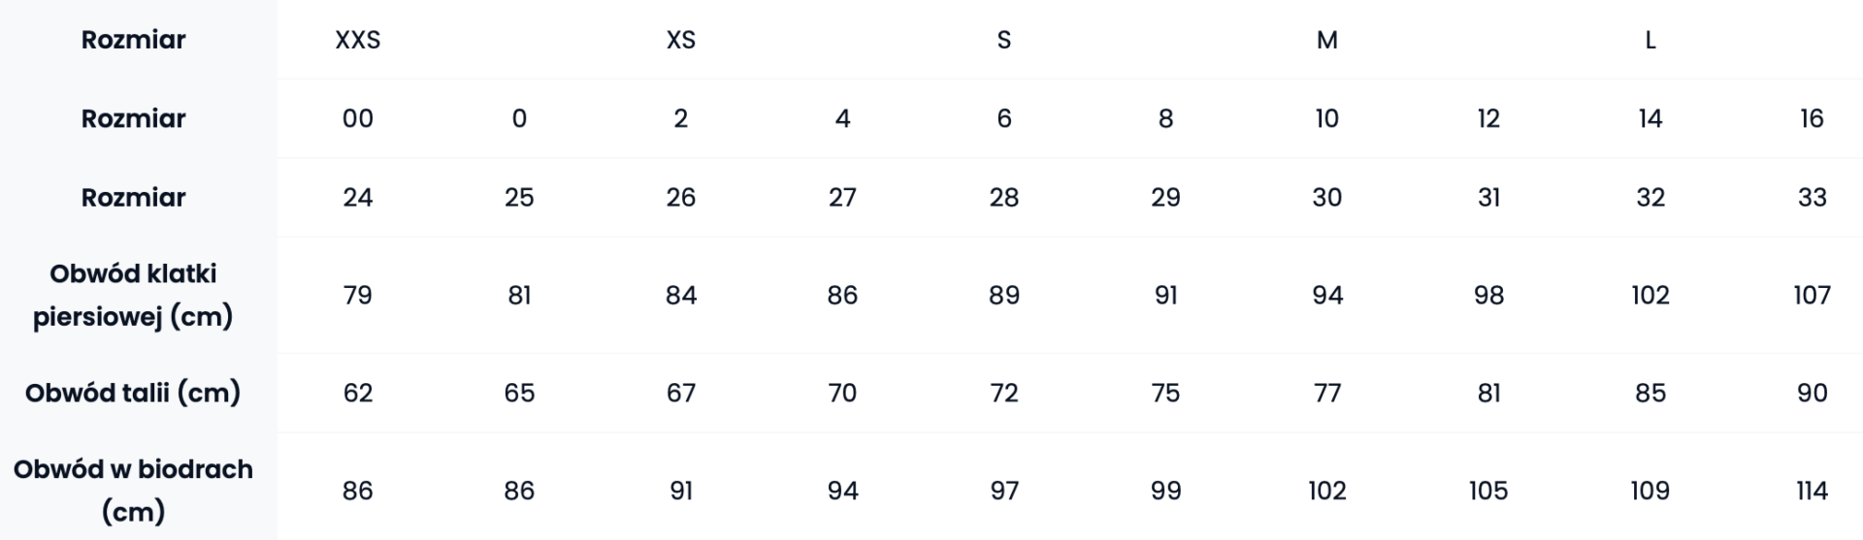Viewport: 1863px width, 540px height.
Task: Click the S size header
Action: [1003, 40]
